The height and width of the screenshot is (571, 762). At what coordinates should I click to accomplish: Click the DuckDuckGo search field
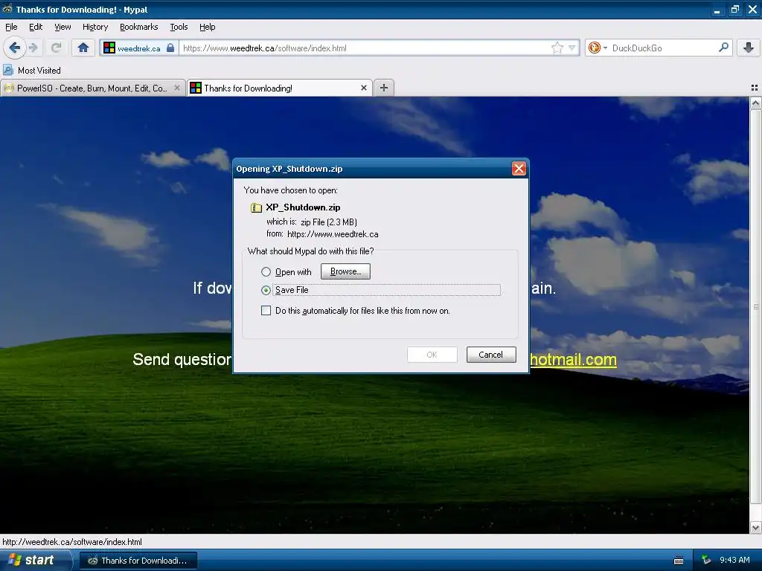pos(663,48)
